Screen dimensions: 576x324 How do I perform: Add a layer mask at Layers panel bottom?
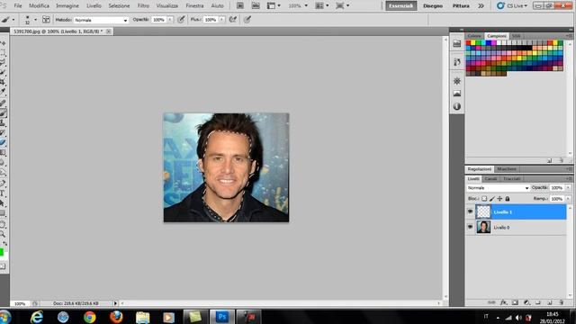tap(515, 302)
